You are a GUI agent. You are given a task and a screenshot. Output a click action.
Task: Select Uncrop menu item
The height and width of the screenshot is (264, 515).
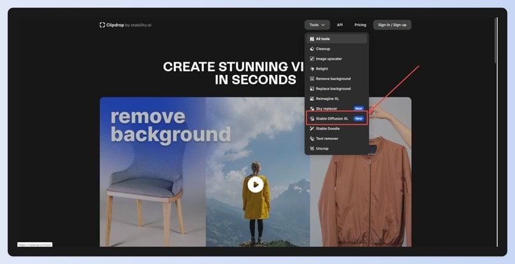click(337, 149)
